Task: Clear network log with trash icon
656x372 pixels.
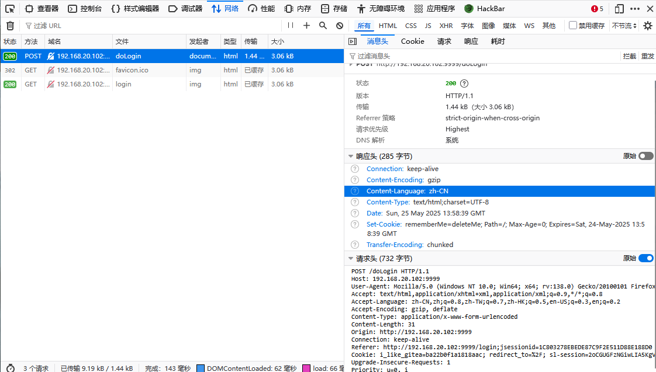Action: pyautogui.click(x=10, y=26)
